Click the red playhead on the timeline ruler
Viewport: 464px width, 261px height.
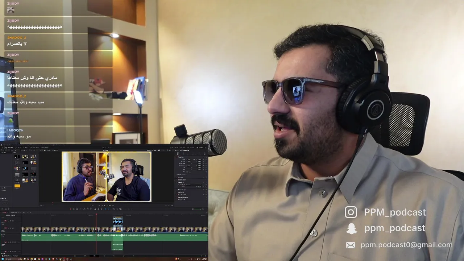[x=96, y=214]
